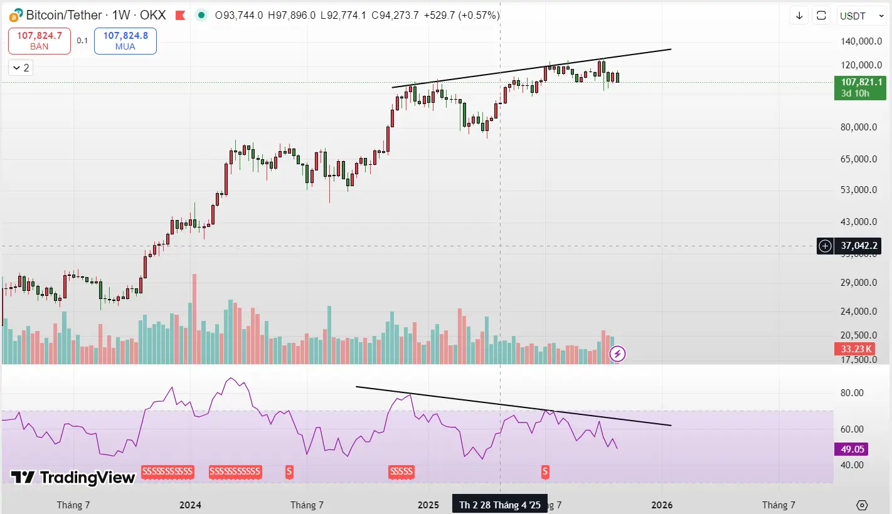Click the purple 49.05 RSI value label

(x=851, y=449)
